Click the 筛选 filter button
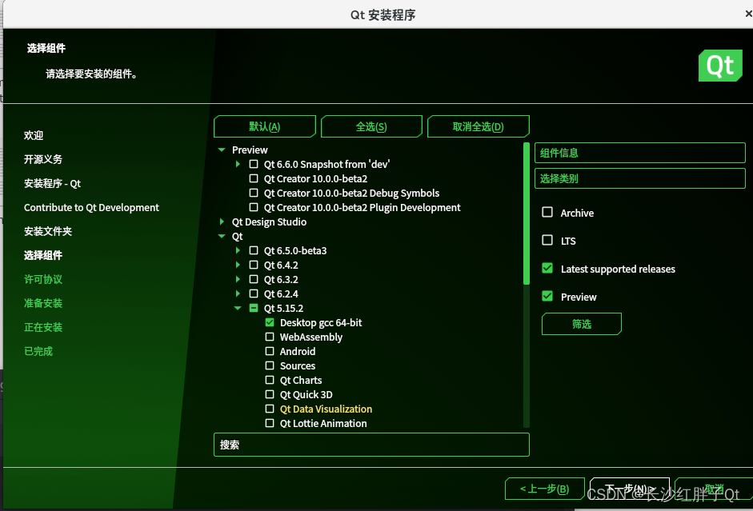753x511 pixels. coord(582,324)
